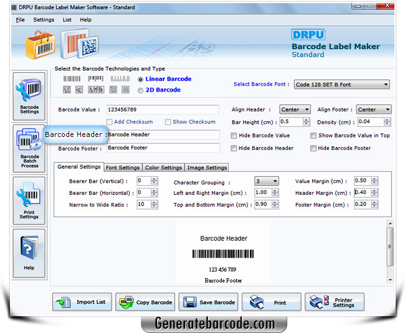This screenshot has height=333, width=405.
Task: Click the preview scroll down arrow
Action: click(390, 280)
